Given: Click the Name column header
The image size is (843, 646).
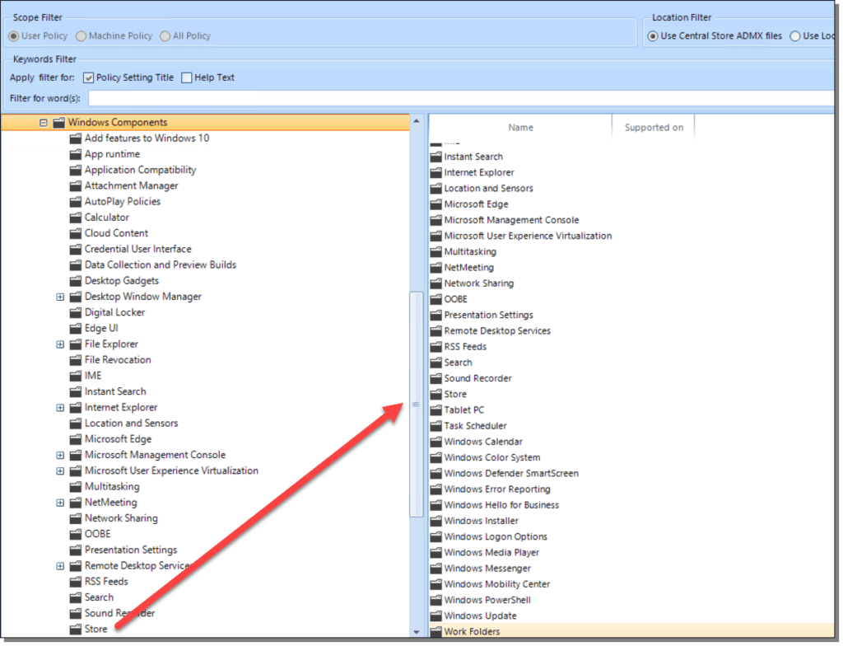Looking at the screenshot, I should click(x=521, y=128).
